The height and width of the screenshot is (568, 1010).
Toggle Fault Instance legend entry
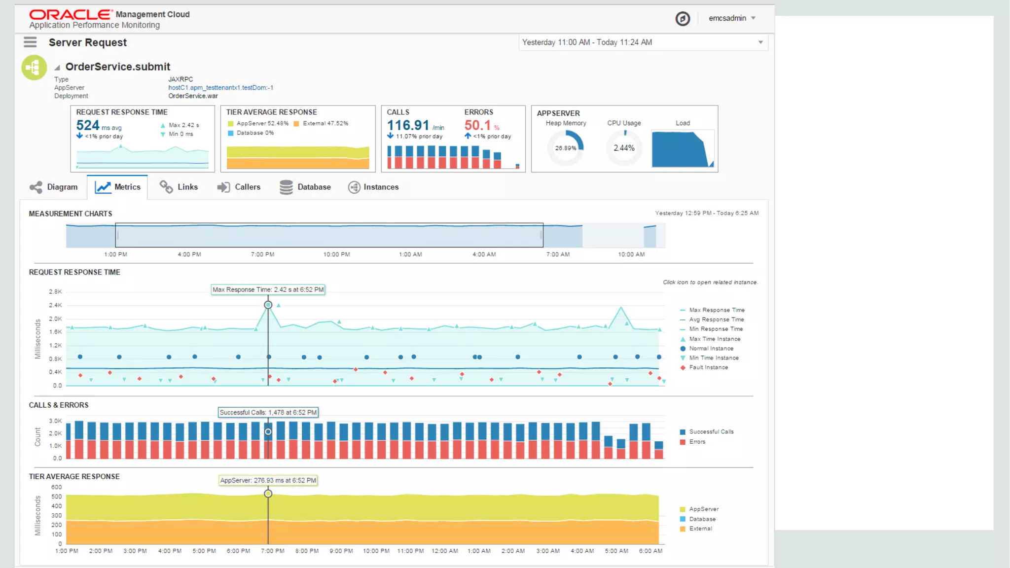pyautogui.click(x=708, y=367)
